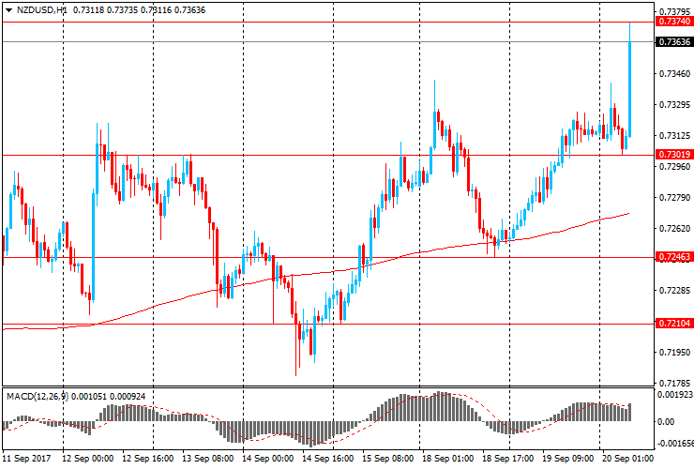Screen dimensions: 694x469
Task: Select the 0.73460 price axis value
Action: coord(674,73)
